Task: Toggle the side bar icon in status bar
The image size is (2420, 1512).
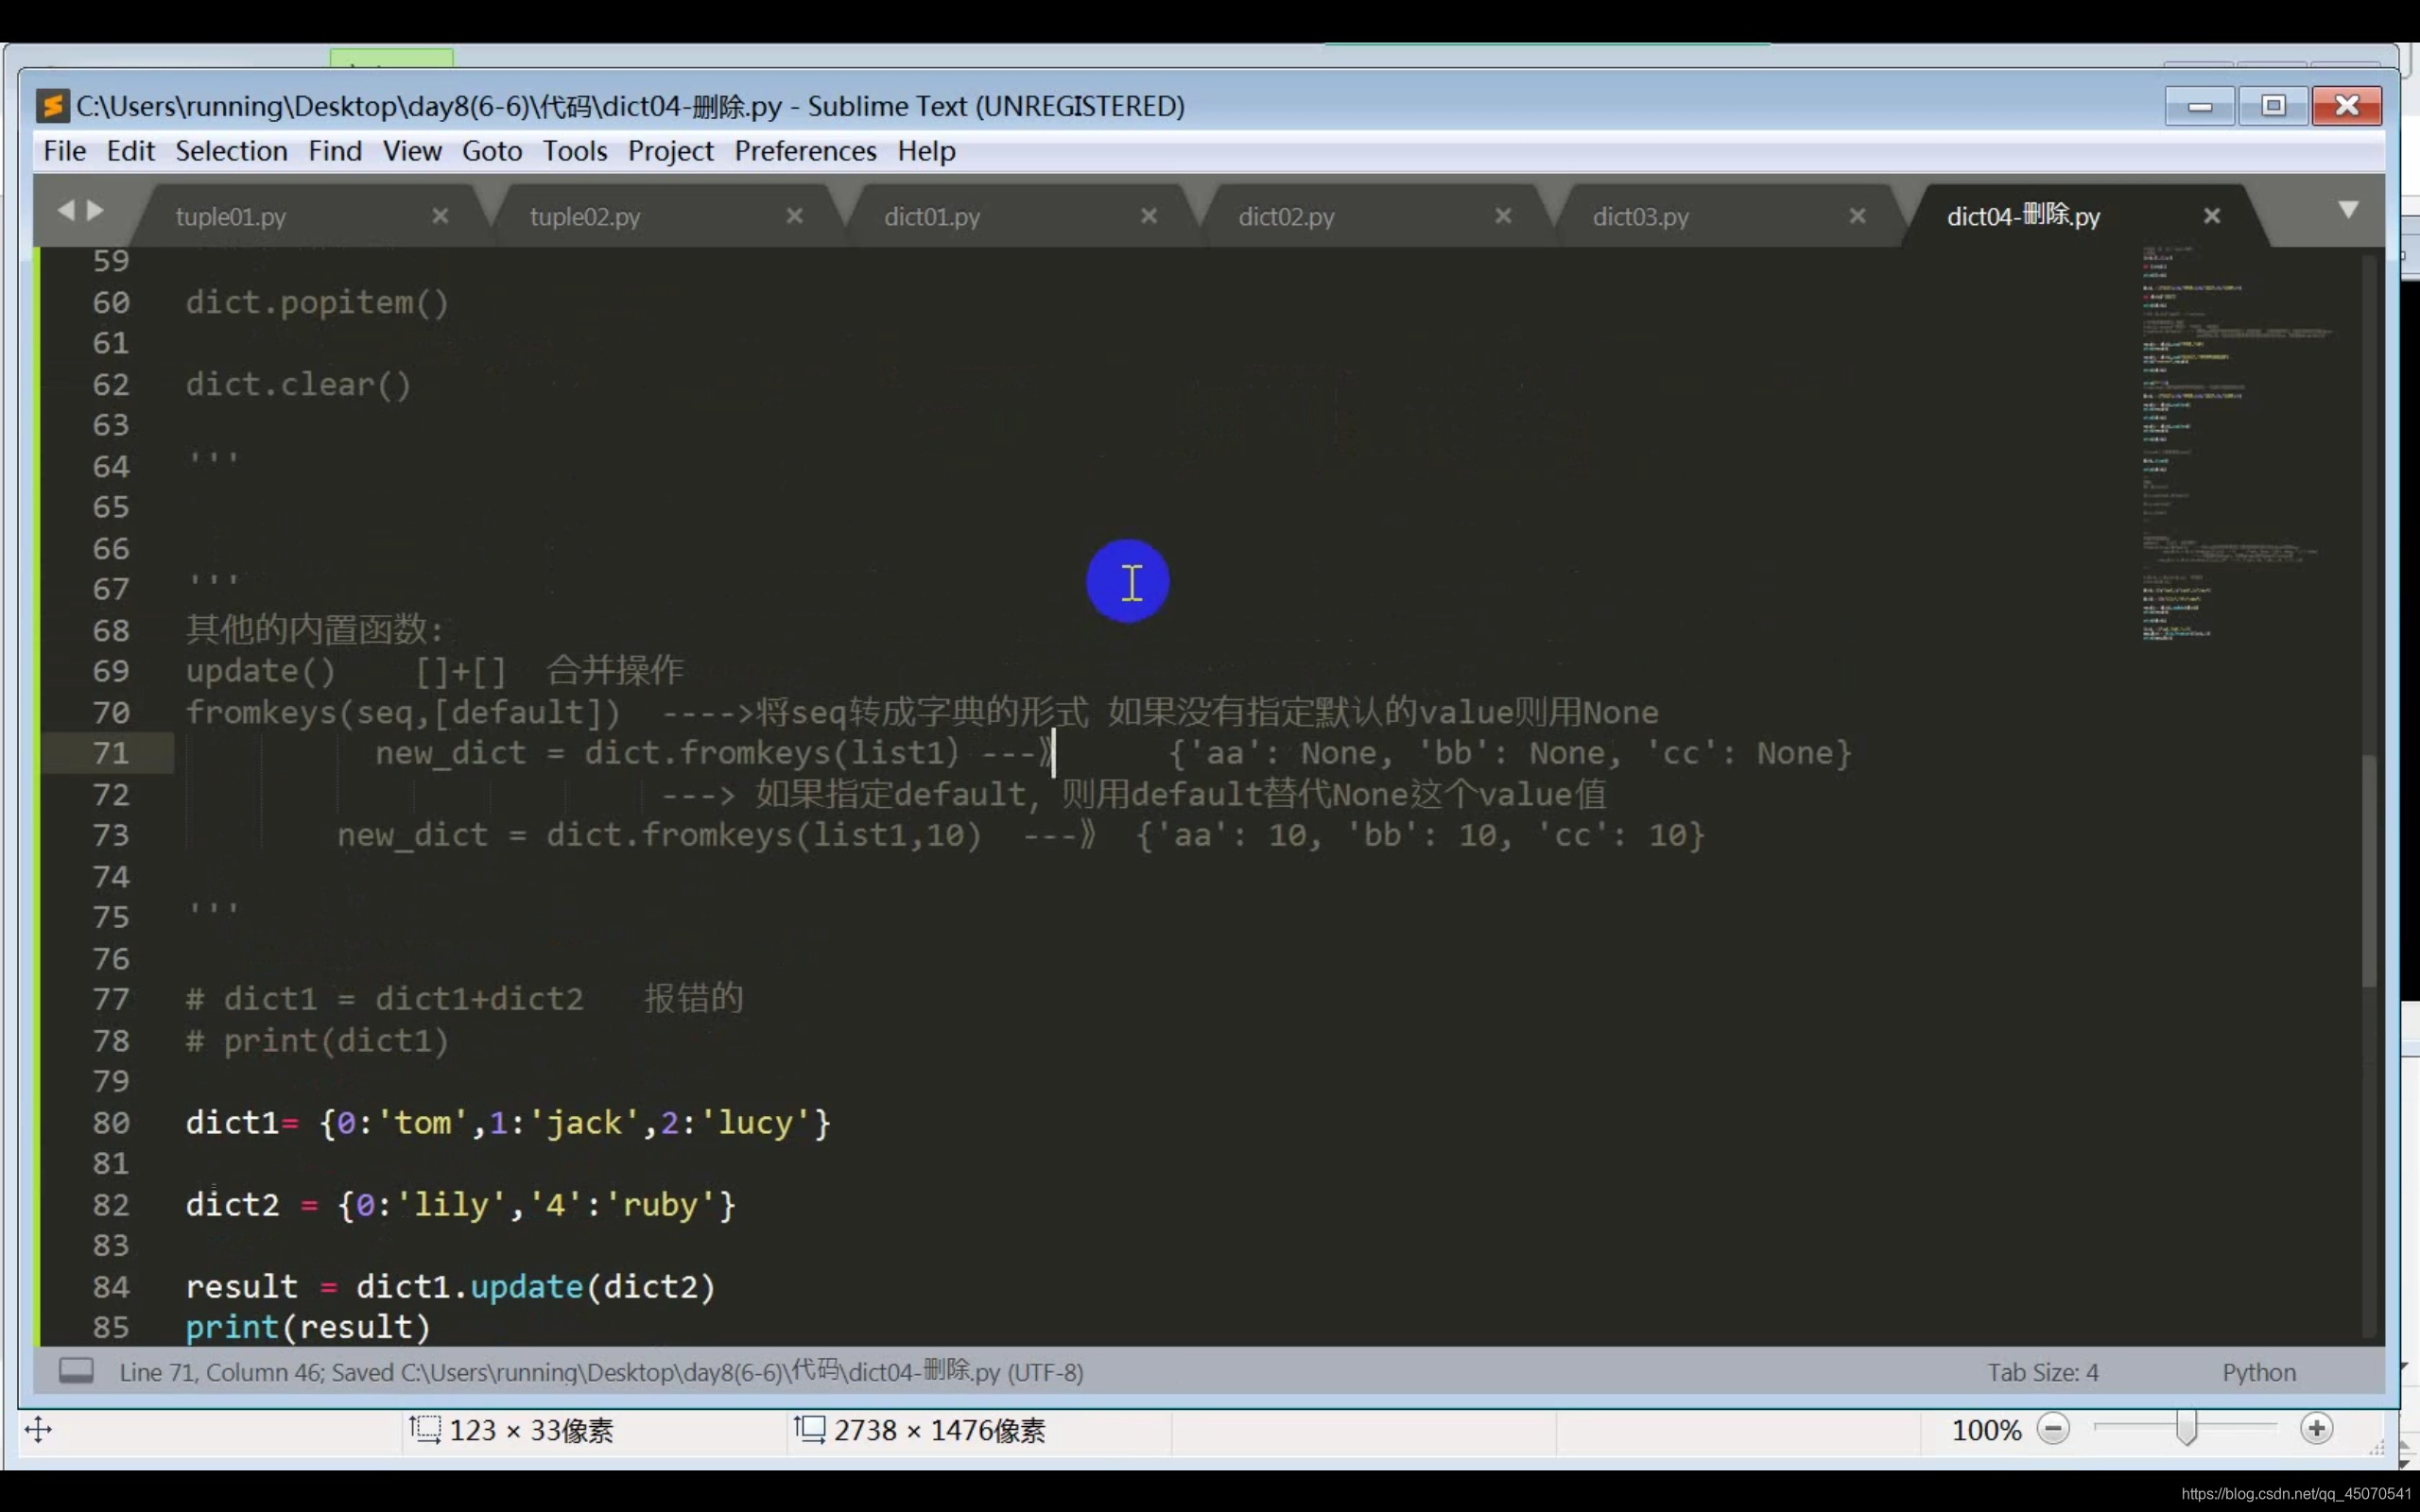Action: click(76, 1370)
